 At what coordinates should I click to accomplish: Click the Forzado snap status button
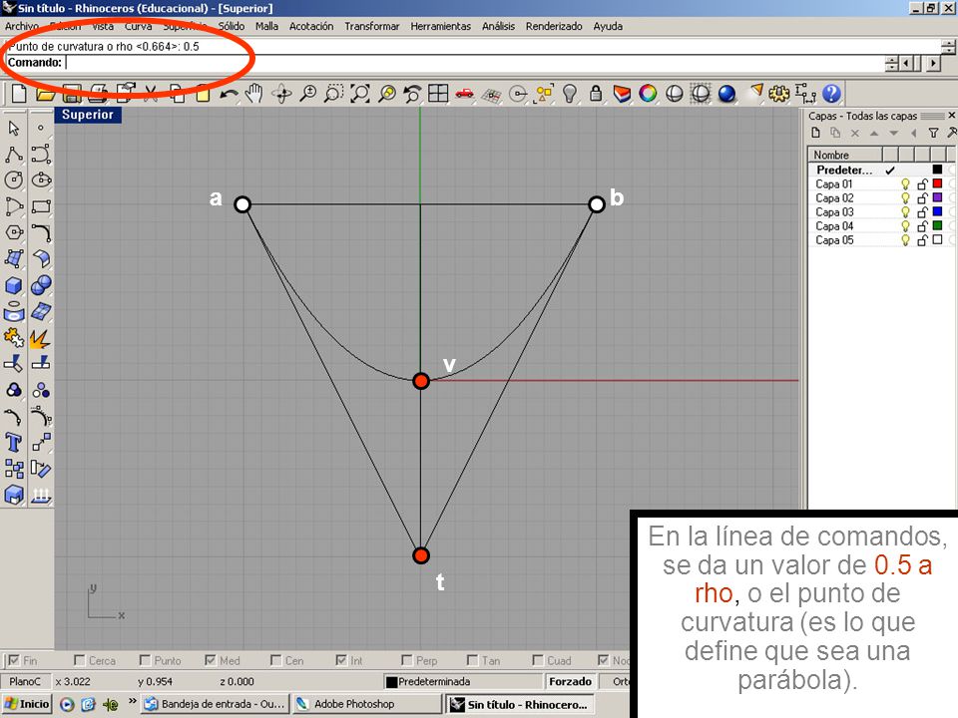[x=570, y=681]
